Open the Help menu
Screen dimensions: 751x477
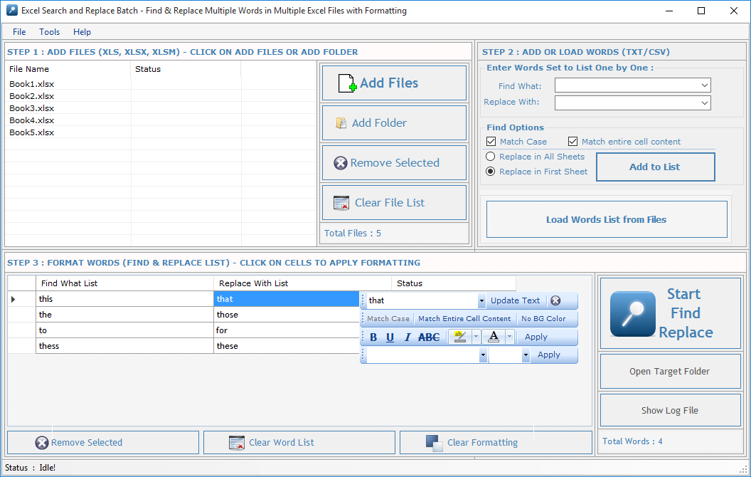82,31
